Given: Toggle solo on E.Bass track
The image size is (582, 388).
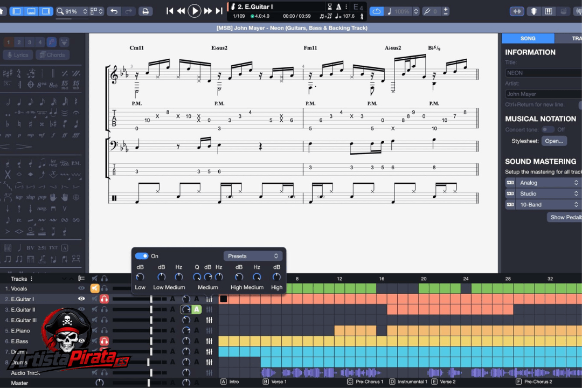Looking at the screenshot, I should click(105, 341).
